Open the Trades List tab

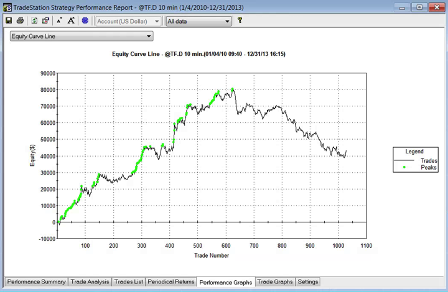pyautogui.click(x=129, y=281)
